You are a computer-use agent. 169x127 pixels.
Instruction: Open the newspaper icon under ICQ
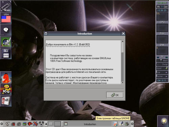click(x=6, y=101)
